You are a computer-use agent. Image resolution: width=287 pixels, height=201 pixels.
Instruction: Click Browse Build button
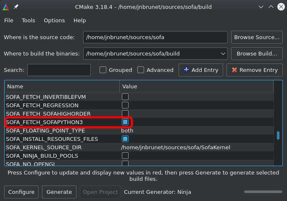(257, 54)
